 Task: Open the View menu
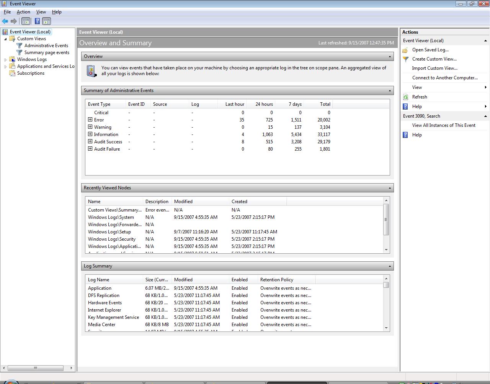(41, 12)
